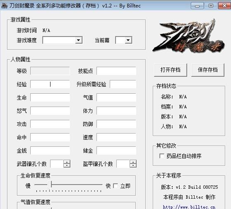The image size is (231, 209).
Task: Click the 防御 input field
Action: coord(116,124)
